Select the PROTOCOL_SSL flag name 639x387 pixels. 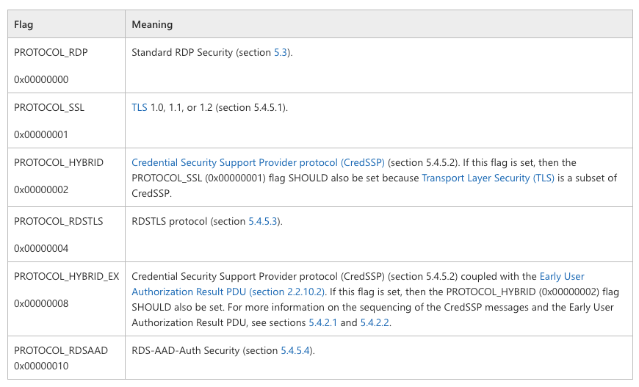(x=49, y=107)
